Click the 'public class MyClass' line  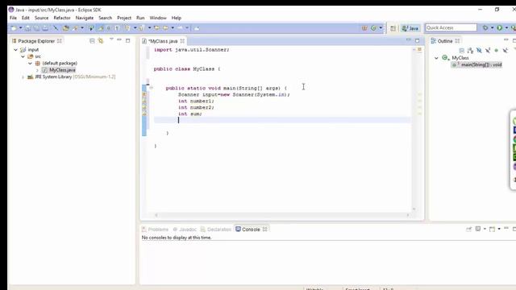[187, 69]
